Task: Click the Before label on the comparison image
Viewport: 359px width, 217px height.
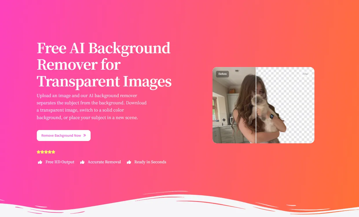Action: click(x=222, y=74)
